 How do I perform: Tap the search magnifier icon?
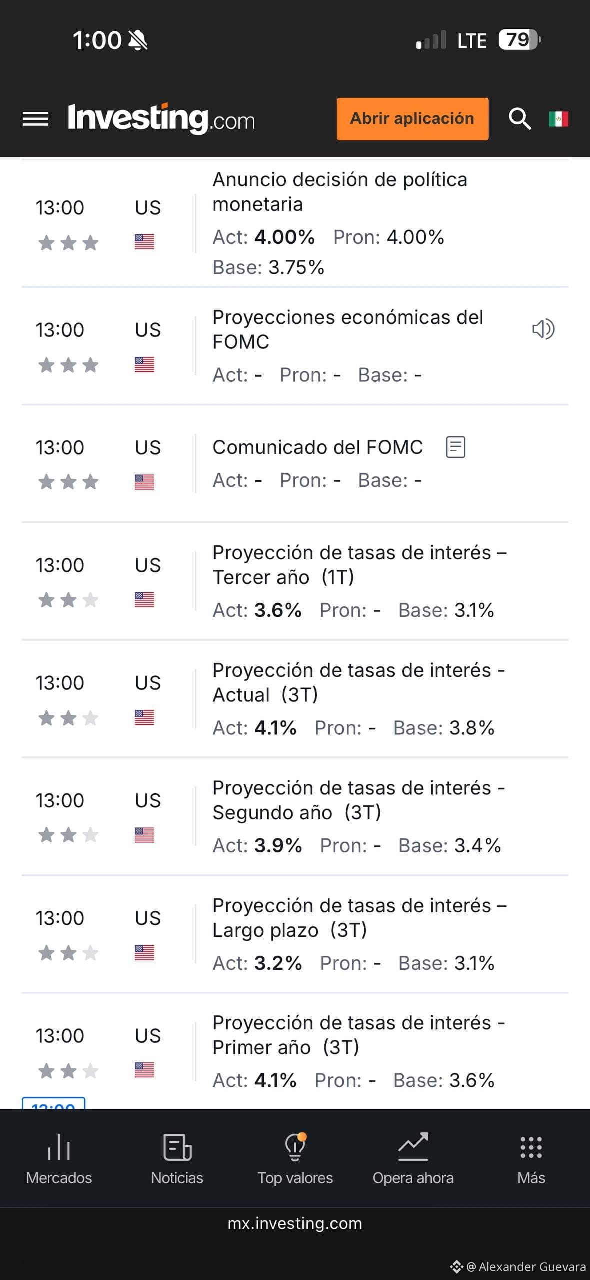(x=520, y=119)
